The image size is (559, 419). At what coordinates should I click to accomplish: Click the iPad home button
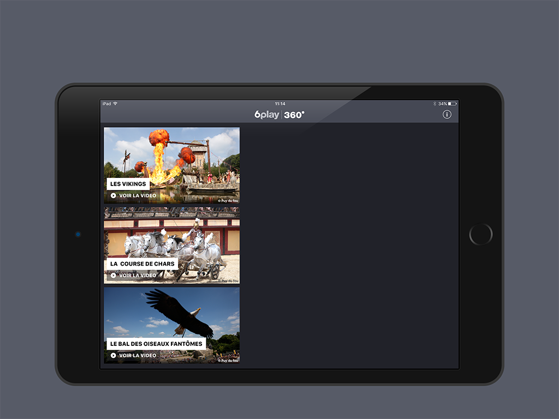point(480,235)
